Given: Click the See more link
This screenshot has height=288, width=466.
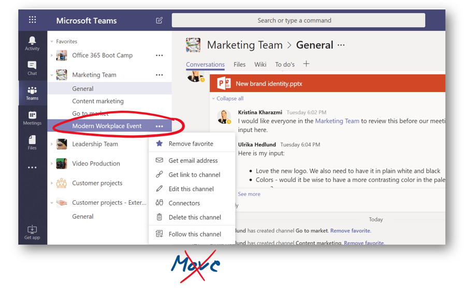Looking at the screenshot, I should [x=249, y=194].
